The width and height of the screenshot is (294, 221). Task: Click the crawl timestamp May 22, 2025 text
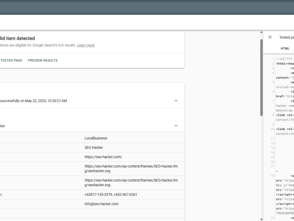click(46, 101)
